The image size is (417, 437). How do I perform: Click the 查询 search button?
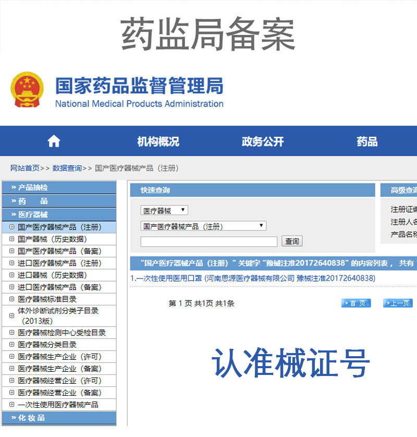pyautogui.click(x=291, y=241)
